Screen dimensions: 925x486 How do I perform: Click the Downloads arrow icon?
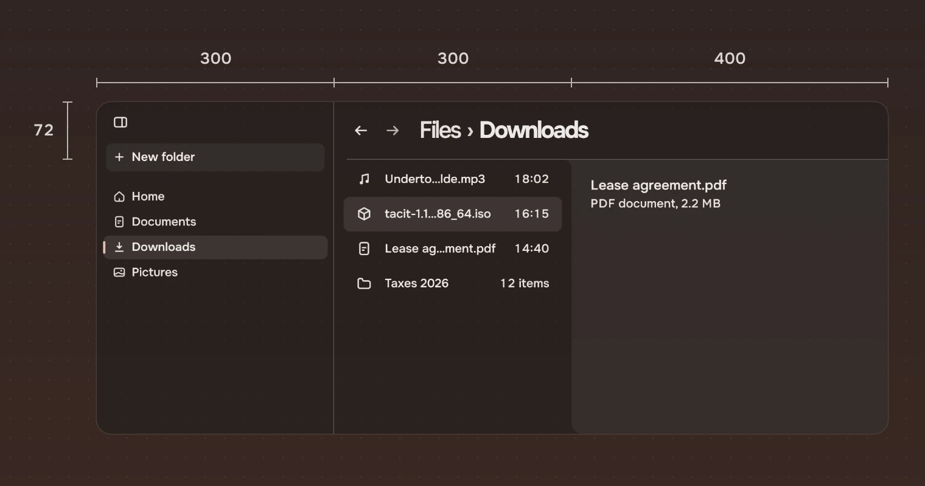pos(119,247)
